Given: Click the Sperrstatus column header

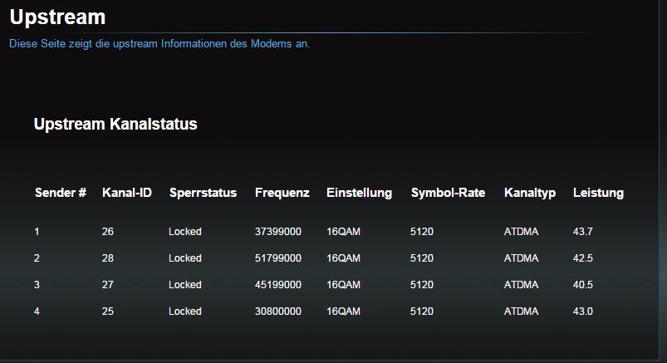Looking at the screenshot, I should tap(203, 193).
